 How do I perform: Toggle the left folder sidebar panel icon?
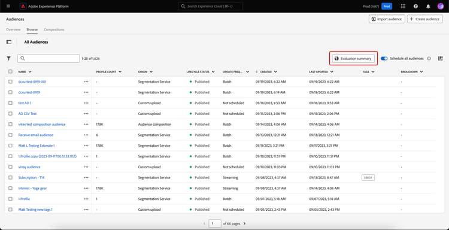click(x=9, y=42)
